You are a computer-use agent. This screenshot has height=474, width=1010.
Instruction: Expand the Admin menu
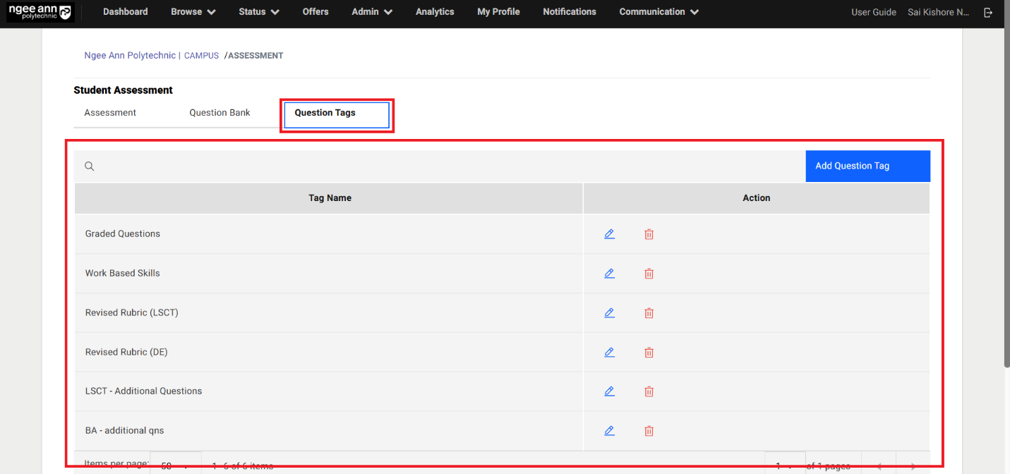pos(371,12)
